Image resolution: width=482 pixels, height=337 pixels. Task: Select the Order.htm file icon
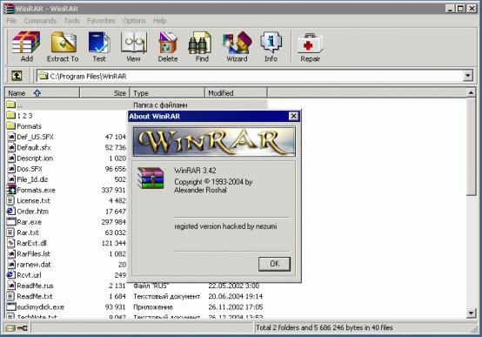pos(11,211)
